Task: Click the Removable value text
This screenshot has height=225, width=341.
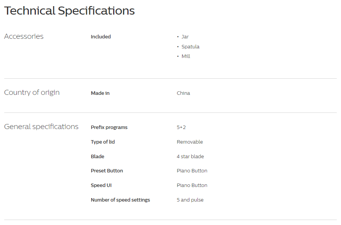Action: click(190, 142)
